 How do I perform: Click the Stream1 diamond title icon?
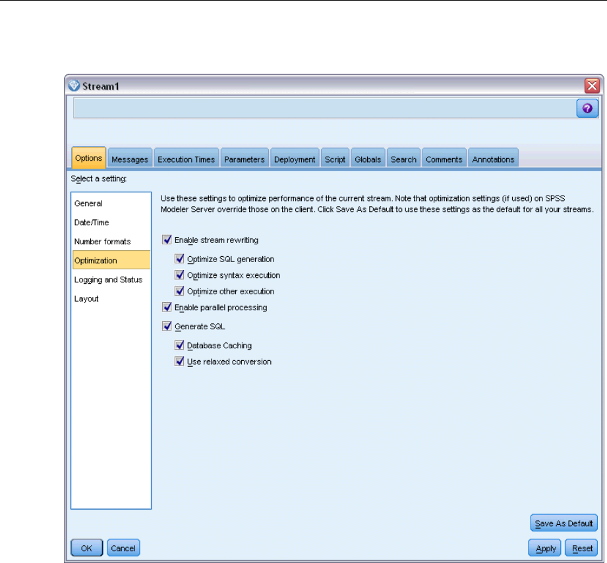73,86
